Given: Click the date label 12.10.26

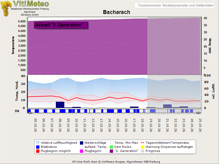Looking at the screenshot, I should click(x=93, y=125).
